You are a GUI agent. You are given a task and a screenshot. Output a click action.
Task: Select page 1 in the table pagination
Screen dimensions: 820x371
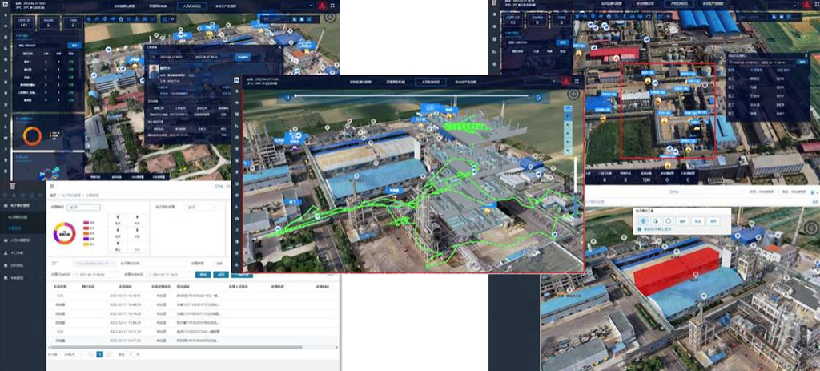click(x=100, y=355)
